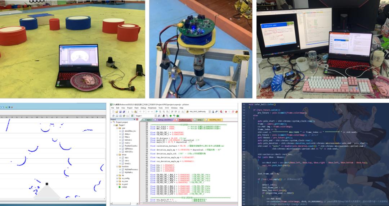Open the Debug menu
This screenshot has width=389, height=206.
pos(143,108)
